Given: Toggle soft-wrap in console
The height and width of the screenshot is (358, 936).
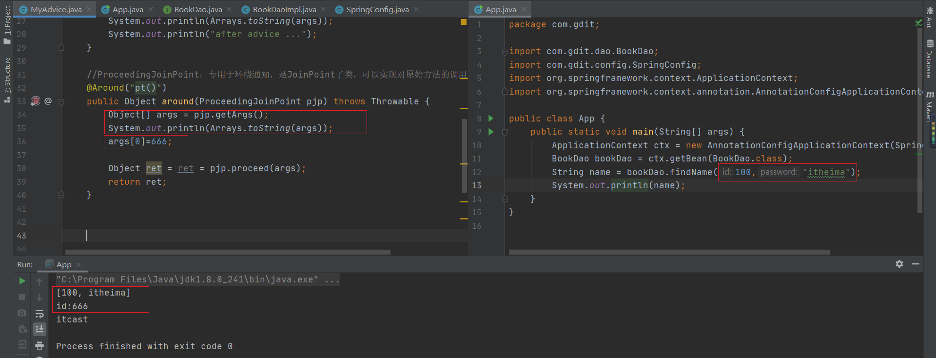Looking at the screenshot, I should pyautogui.click(x=39, y=314).
